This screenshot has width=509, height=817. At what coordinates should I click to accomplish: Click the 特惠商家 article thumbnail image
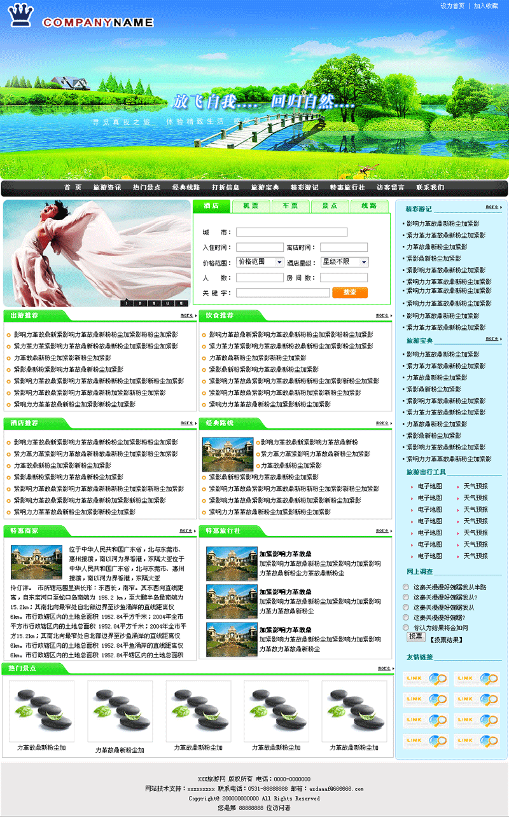coord(36,561)
